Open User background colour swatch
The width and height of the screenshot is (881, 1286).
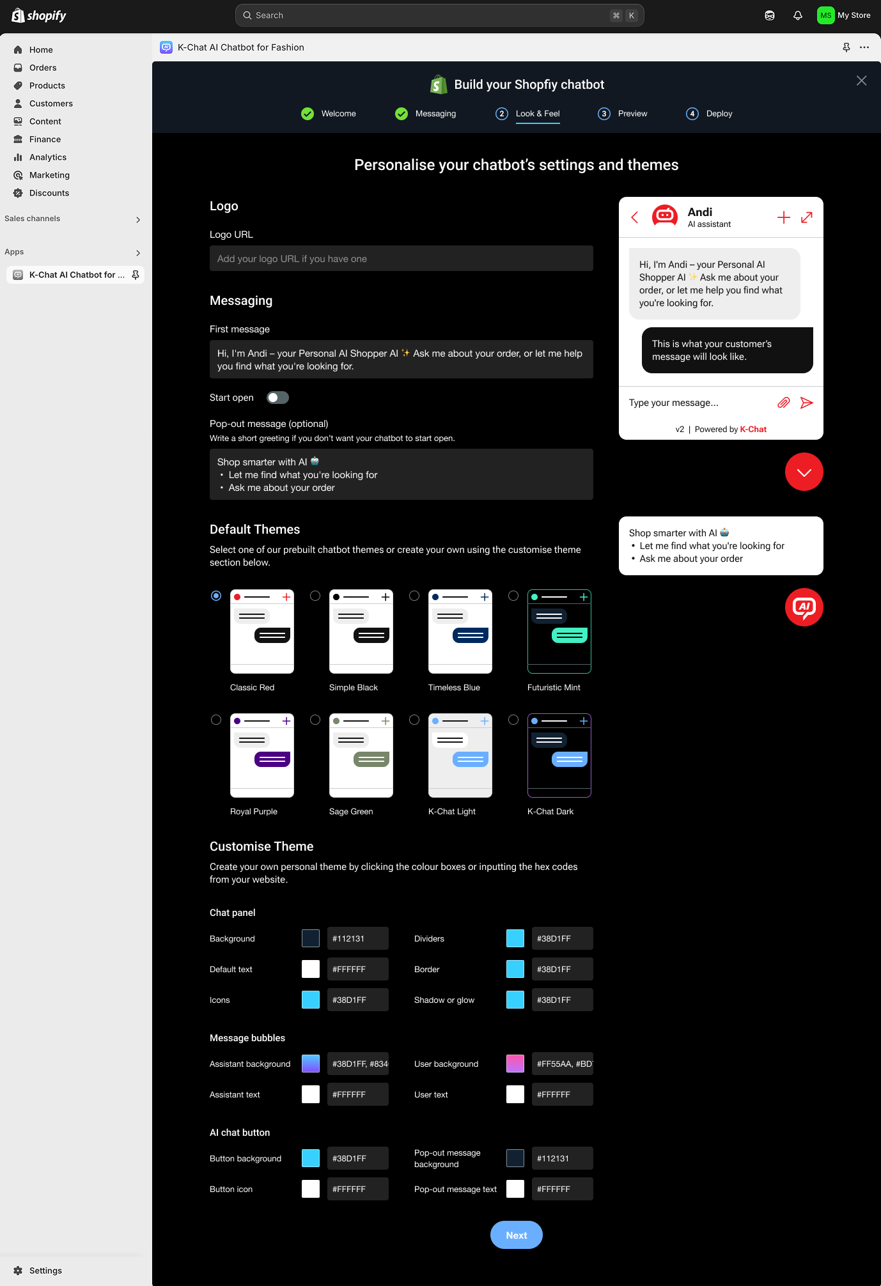515,1064
